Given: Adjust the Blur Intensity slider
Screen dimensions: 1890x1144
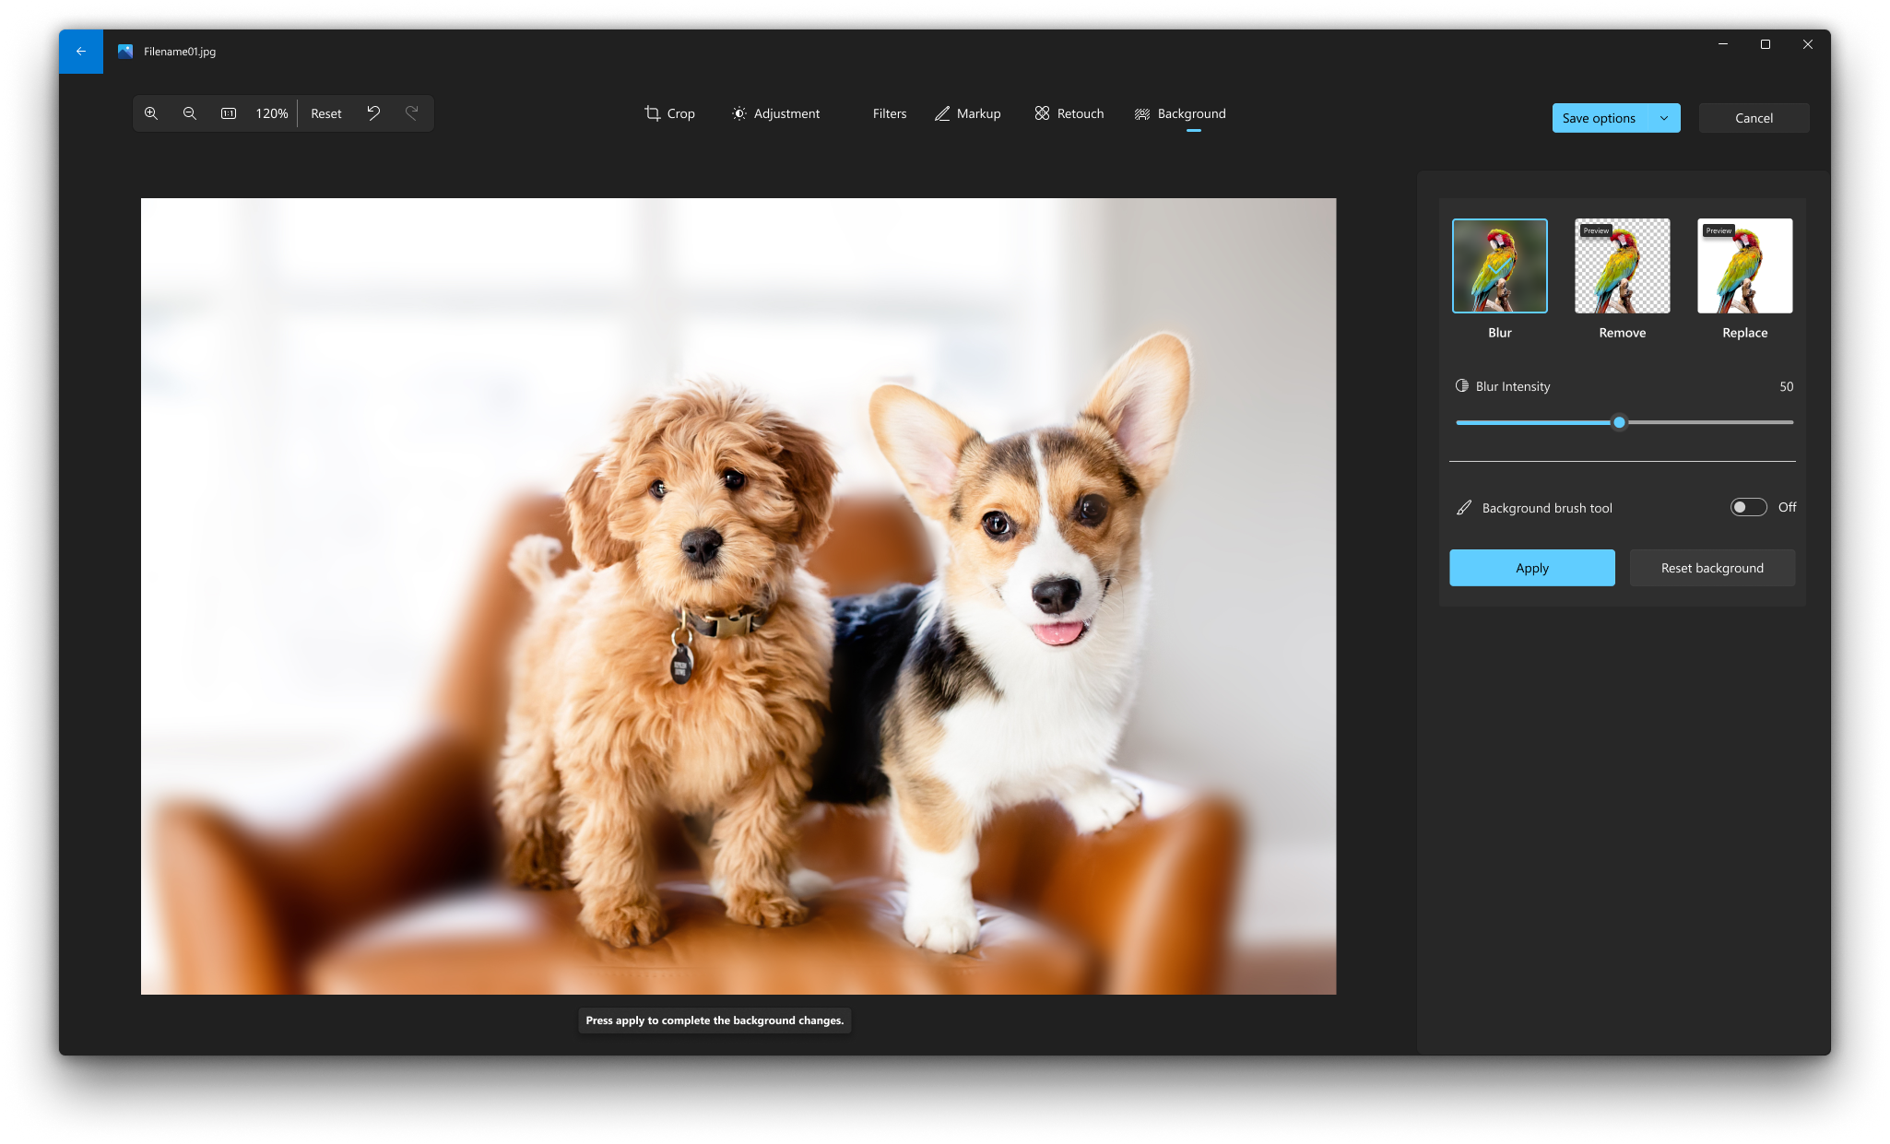Looking at the screenshot, I should 1620,422.
